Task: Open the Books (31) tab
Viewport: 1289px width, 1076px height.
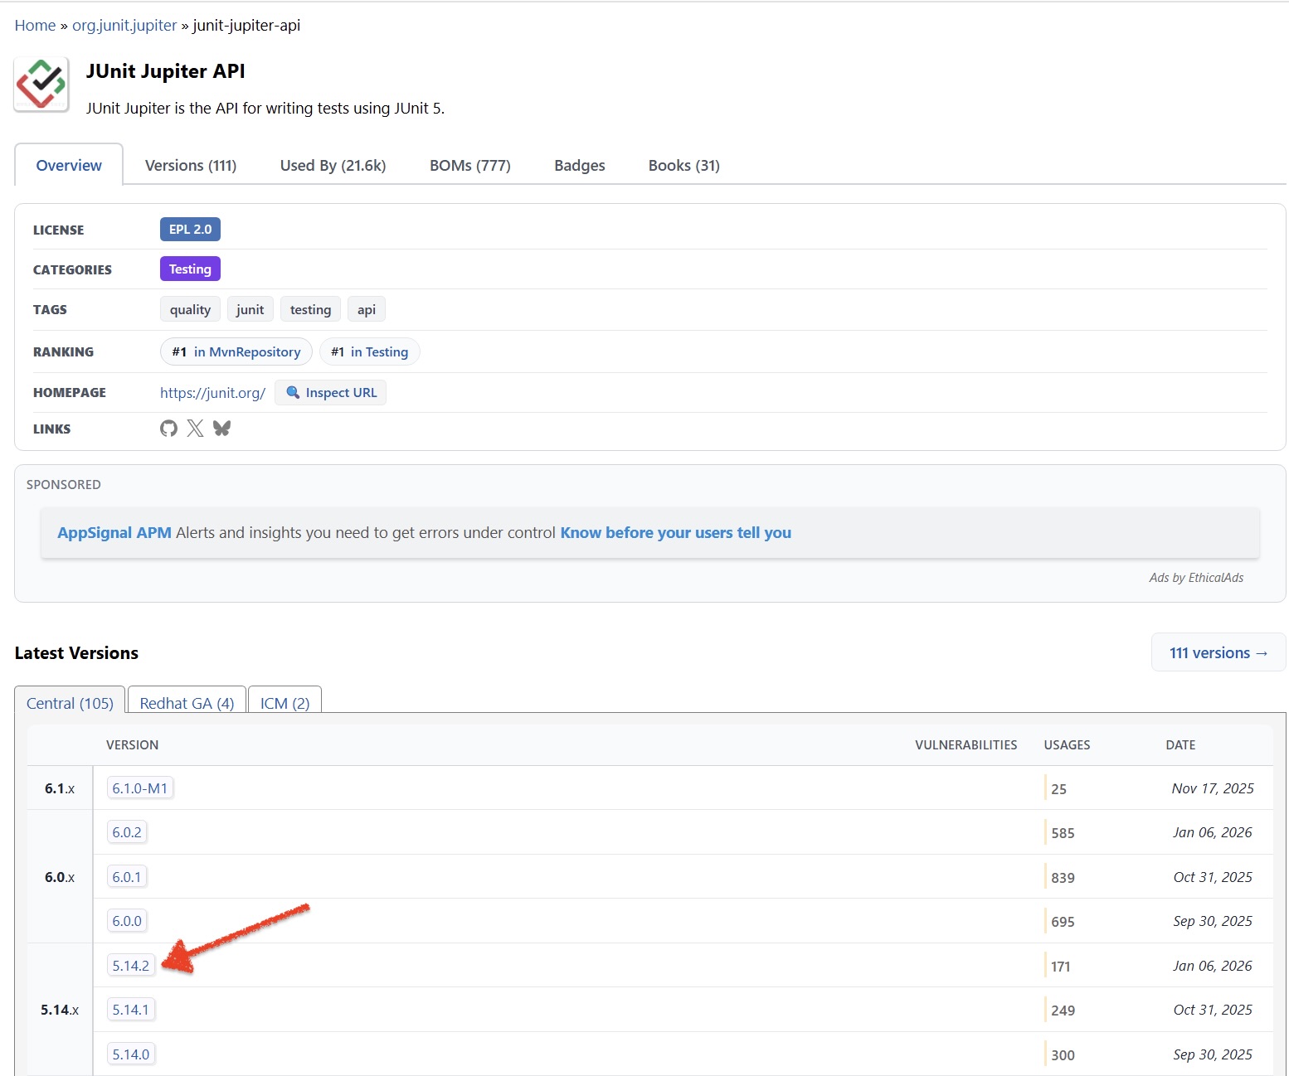Action: coord(683,166)
